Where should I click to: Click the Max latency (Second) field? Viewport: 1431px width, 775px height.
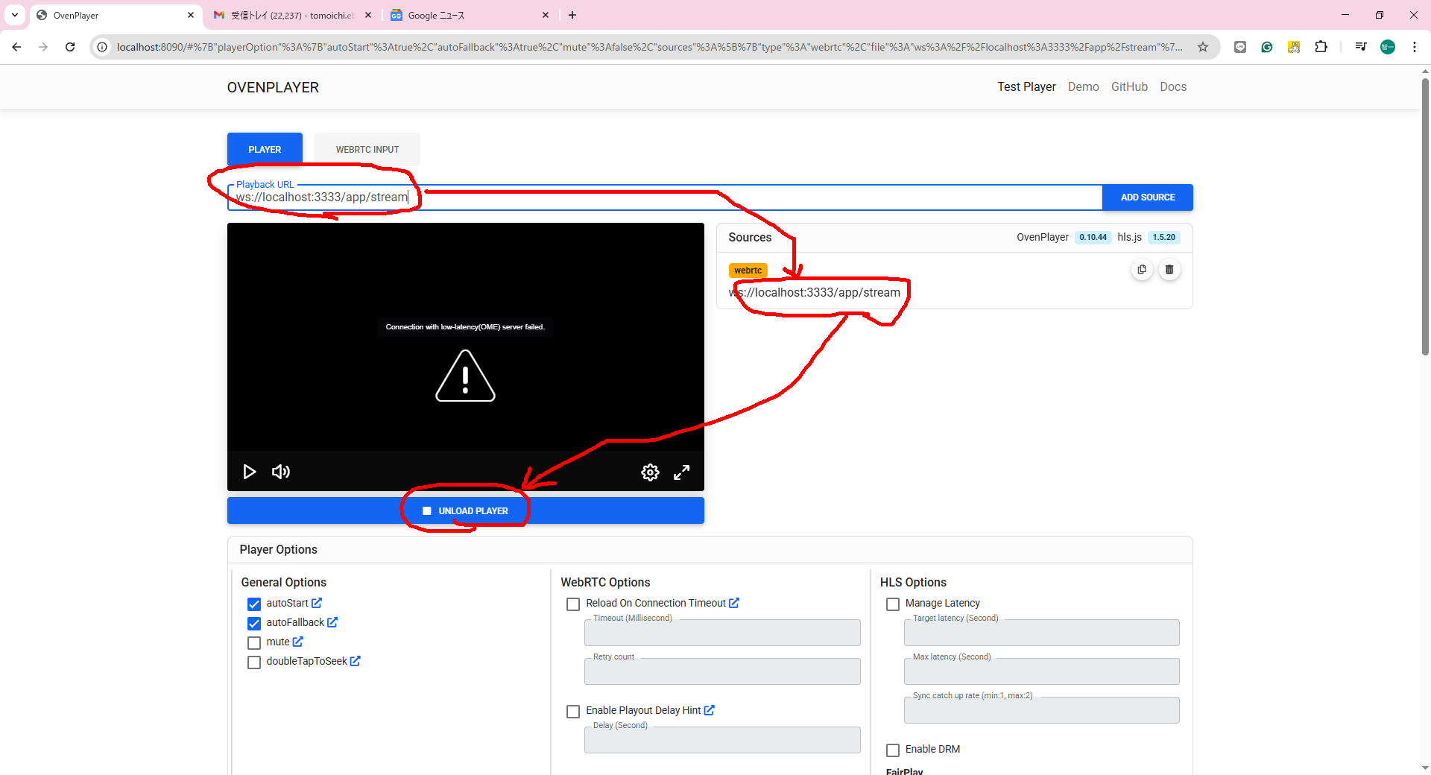point(1042,671)
